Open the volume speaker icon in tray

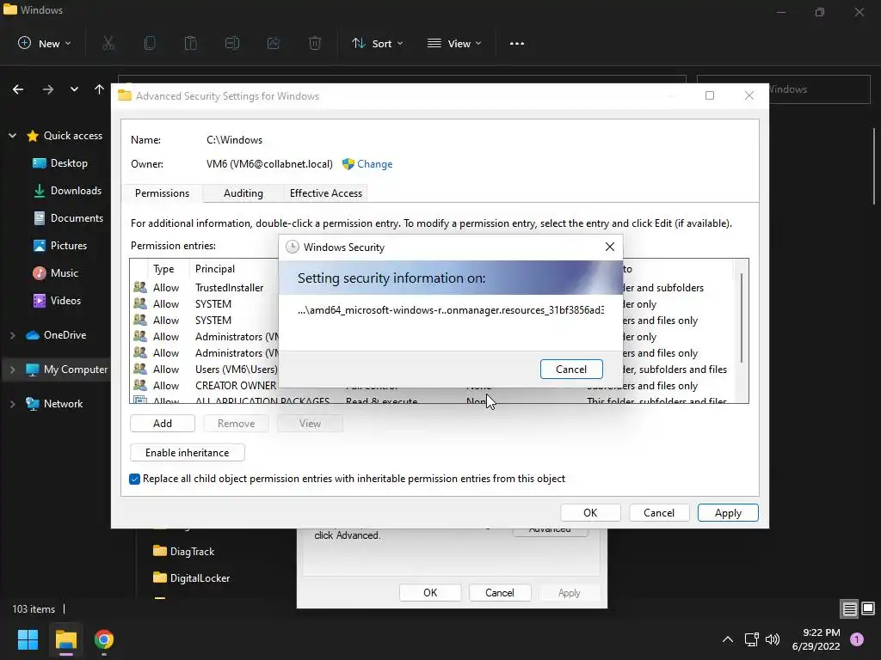click(773, 639)
